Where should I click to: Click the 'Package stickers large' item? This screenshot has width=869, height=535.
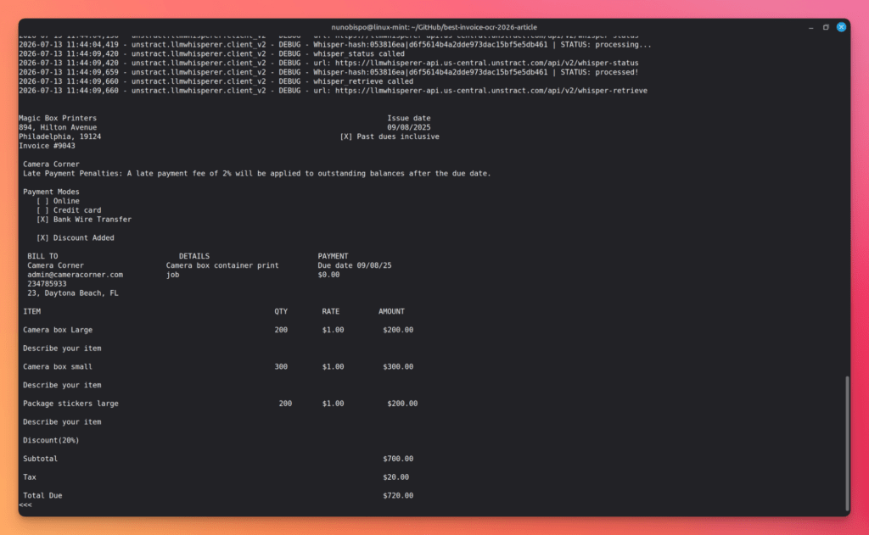point(71,404)
